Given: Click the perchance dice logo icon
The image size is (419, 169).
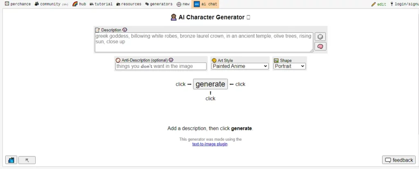Looking at the screenshot, I should point(7,4).
